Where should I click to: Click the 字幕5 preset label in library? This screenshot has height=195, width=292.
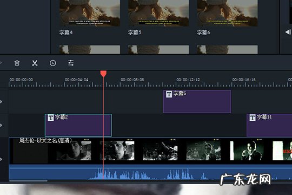[x=135, y=32]
